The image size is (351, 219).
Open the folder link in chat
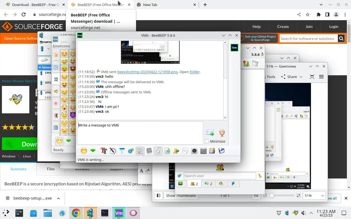(x=195, y=72)
